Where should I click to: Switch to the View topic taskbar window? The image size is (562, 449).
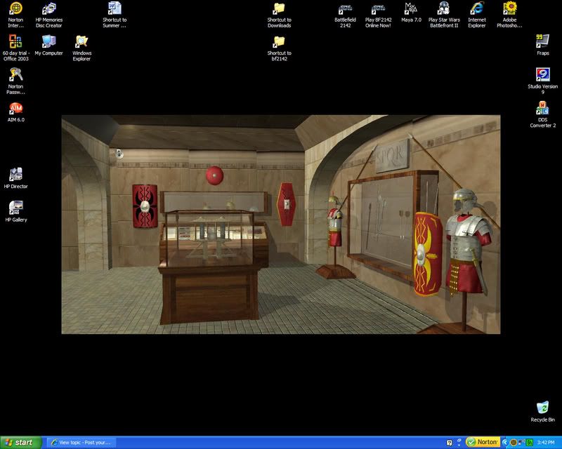(x=81, y=443)
